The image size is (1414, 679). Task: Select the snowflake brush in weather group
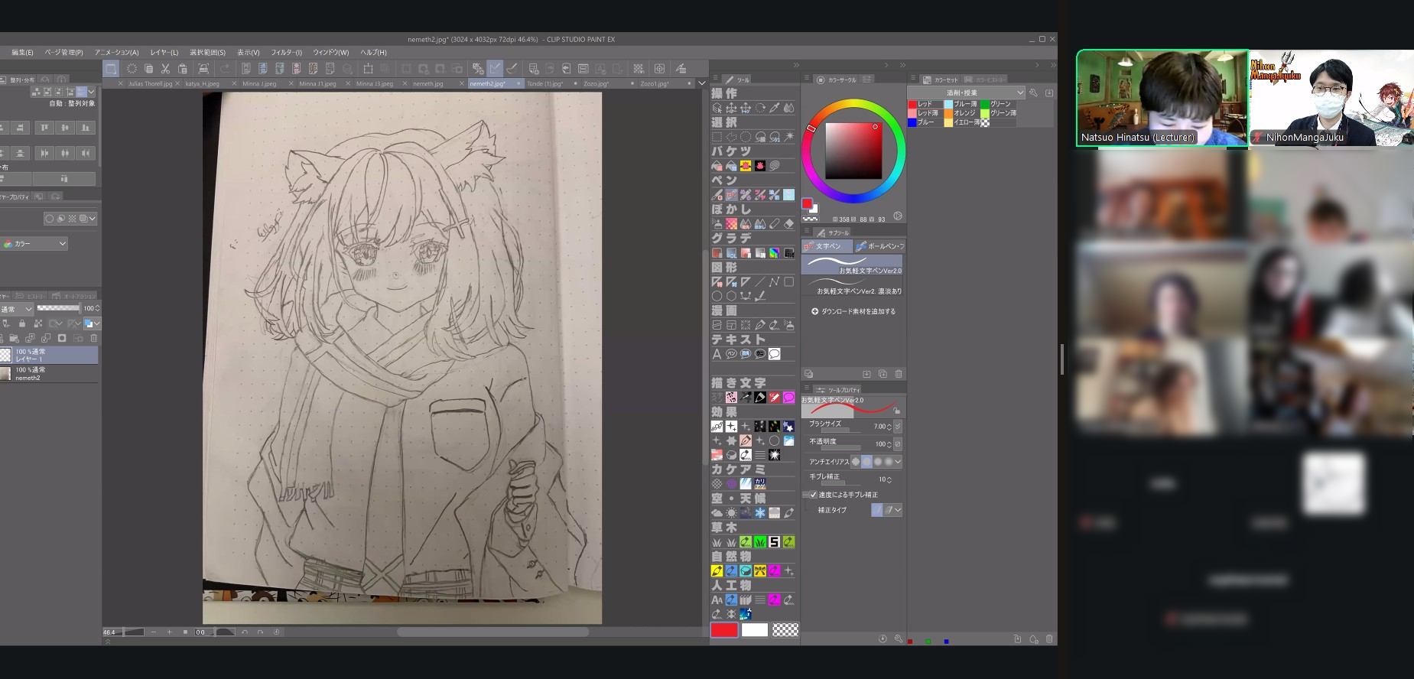(x=759, y=513)
